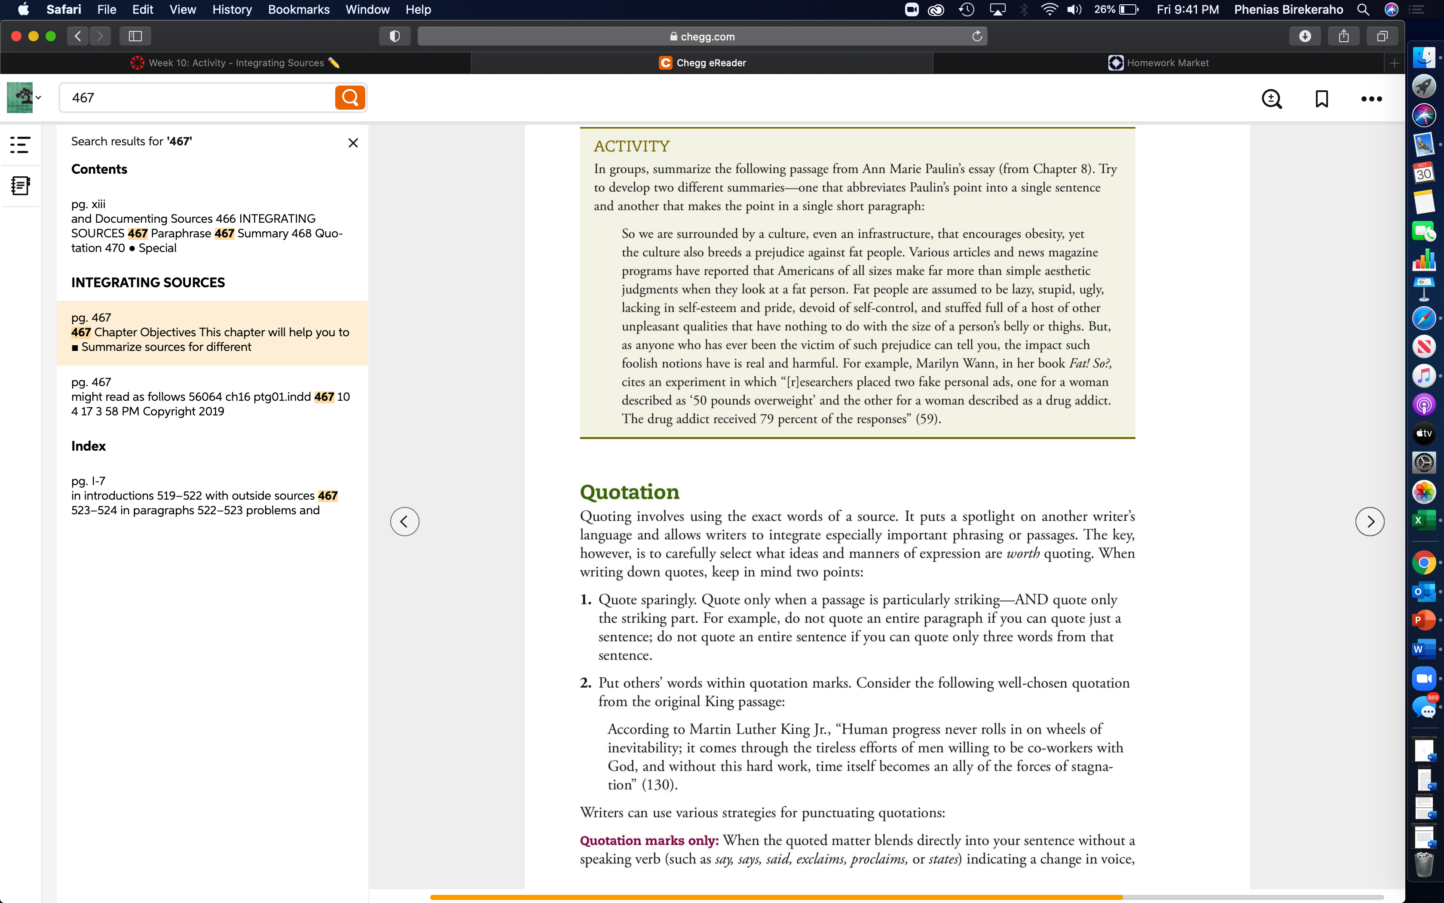1444x903 pixels.
Task: Open the Safari share button
Action: pos(1343,36)
